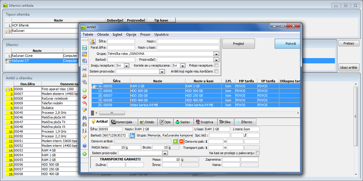Open the Obrada menu
363x181 pixels.
[x=103, y=34]
